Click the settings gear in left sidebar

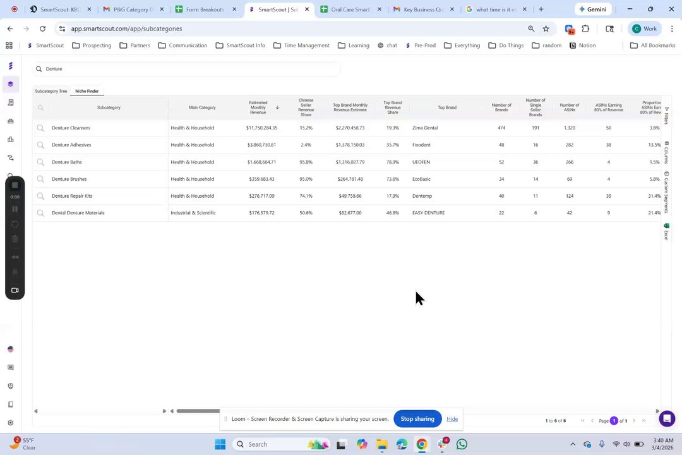11,423
